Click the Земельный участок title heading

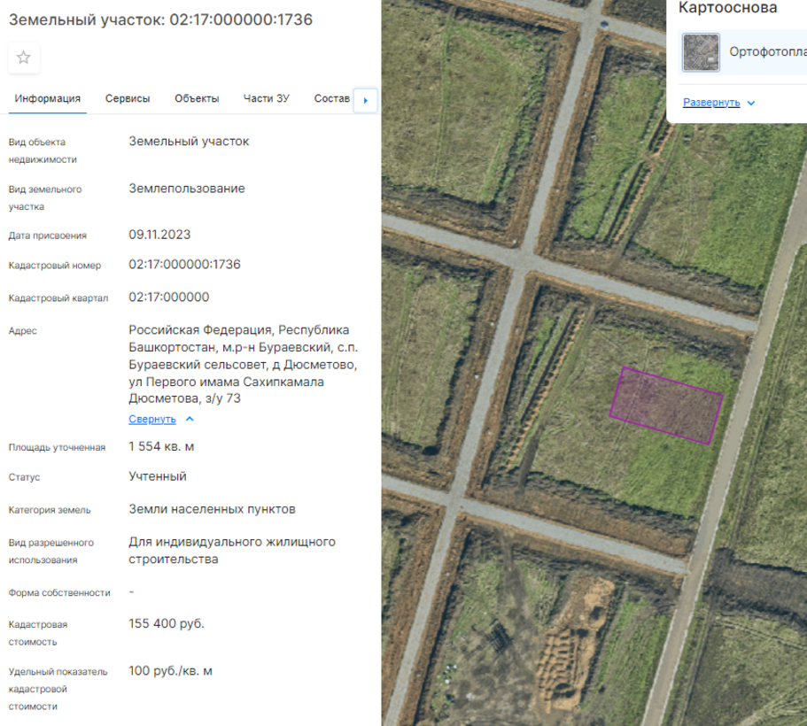point(160,19)
